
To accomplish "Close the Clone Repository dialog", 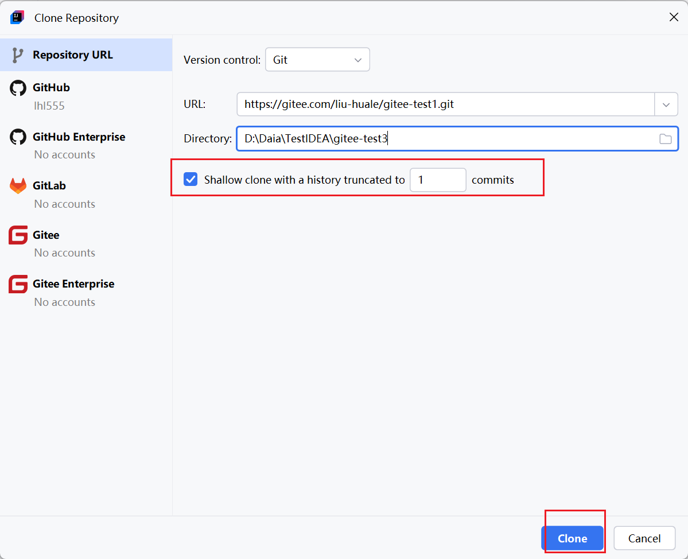I will tap(674, 17).
